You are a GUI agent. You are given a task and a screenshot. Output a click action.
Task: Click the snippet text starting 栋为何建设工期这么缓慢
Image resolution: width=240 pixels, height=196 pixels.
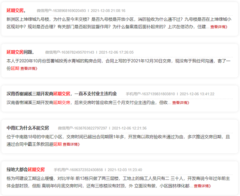click(112, 178)
